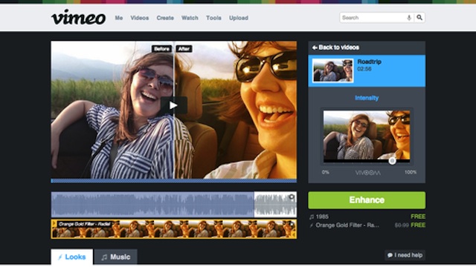The width and height of the screenshot is (476, 267).
Task: Select the Roadtrip video thumbnail
Action: pyautogui.click(x=333, y=70)
